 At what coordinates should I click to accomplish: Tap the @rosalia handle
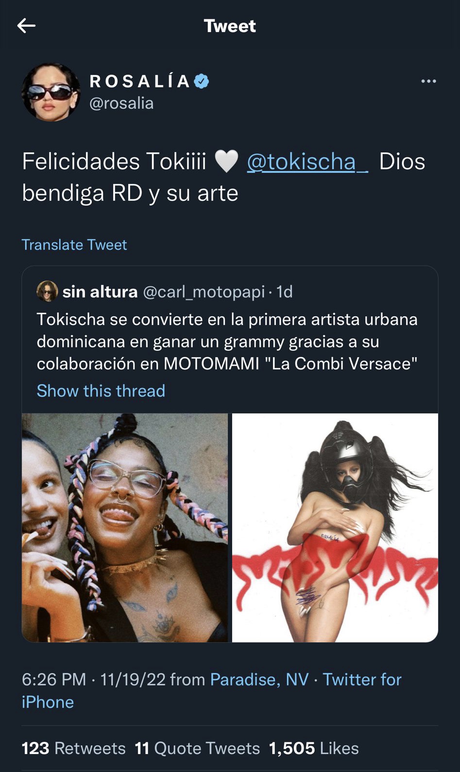[x=121, y=103]
